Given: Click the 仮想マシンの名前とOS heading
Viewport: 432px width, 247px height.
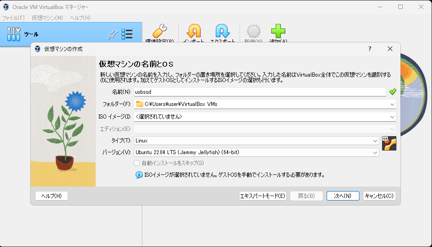Looking at the screenshot, I should click(136, 64).
